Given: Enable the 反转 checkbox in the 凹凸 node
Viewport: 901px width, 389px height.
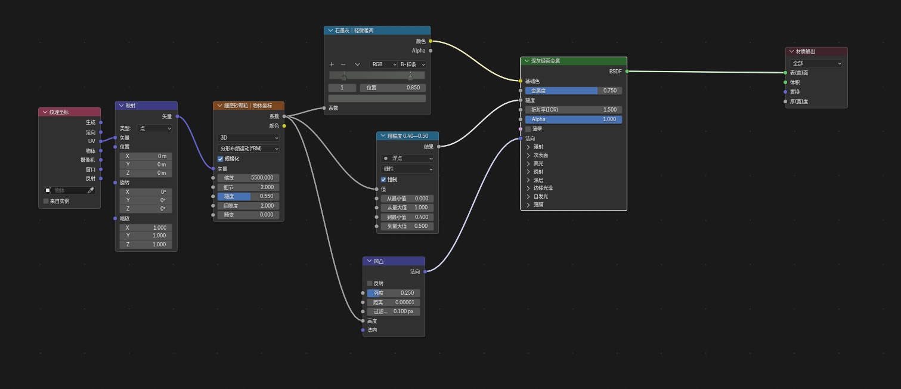Looking at the screenshot, I should click(x=370, y=283).
